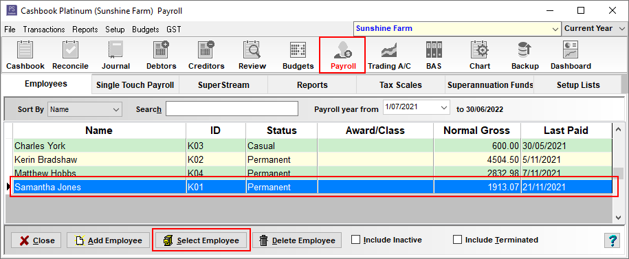Open the GST menu
Viewport: 629px width, 259px height.
tap(174, 30)
